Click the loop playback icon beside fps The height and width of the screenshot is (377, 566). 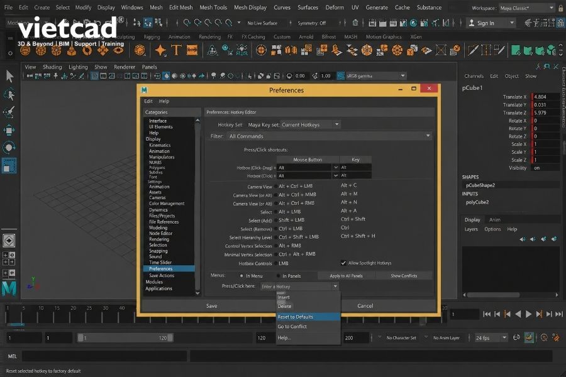click(516, 337)
